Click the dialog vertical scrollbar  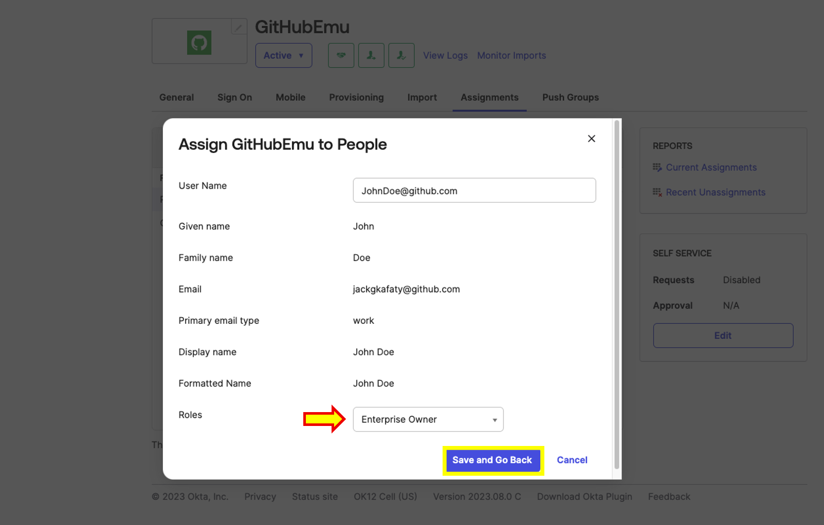[617, 295]
